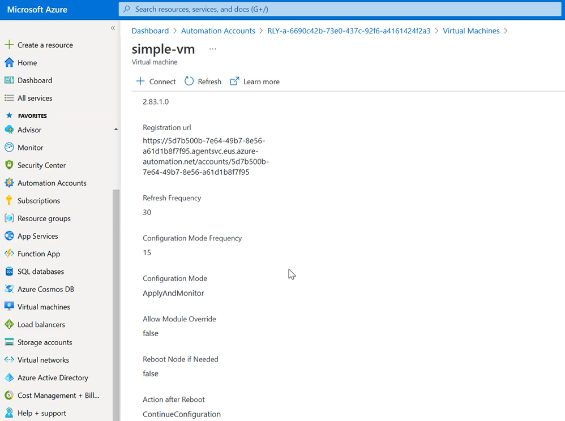Click the Azure Cosmos DB planet icon

click(x=9, y=289)
